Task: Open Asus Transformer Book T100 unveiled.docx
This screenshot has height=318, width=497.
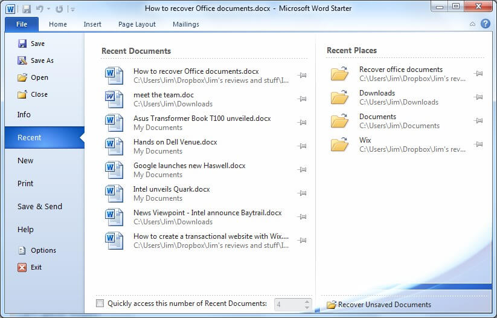Action: click(x=205, y=123)
